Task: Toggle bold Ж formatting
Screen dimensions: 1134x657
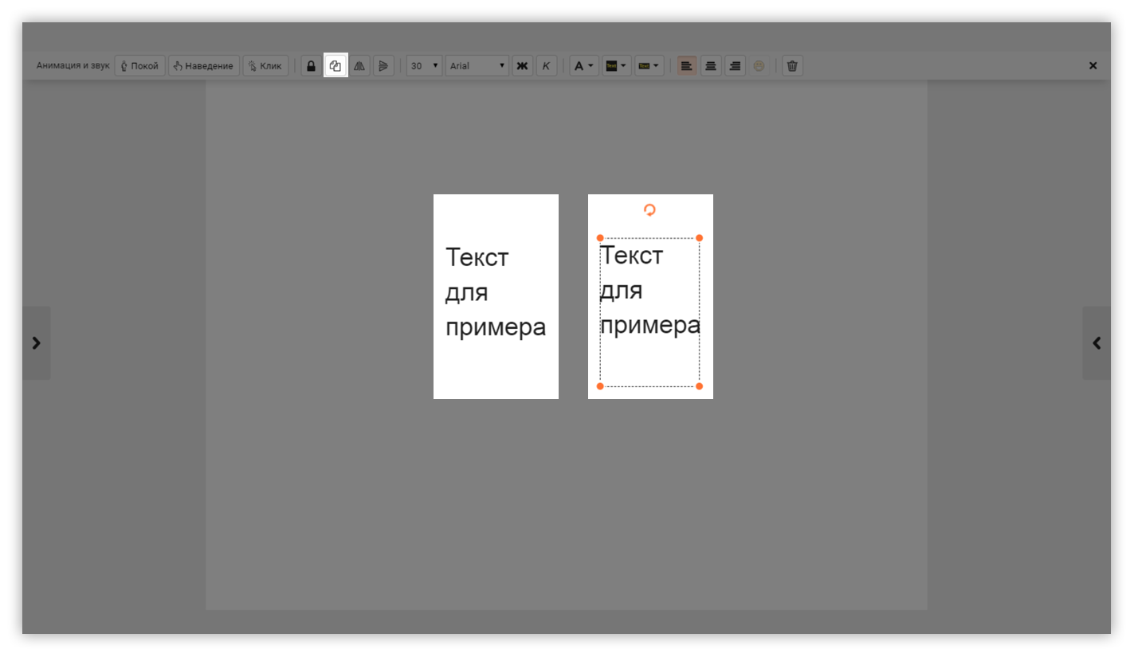Action: point(523,66)
